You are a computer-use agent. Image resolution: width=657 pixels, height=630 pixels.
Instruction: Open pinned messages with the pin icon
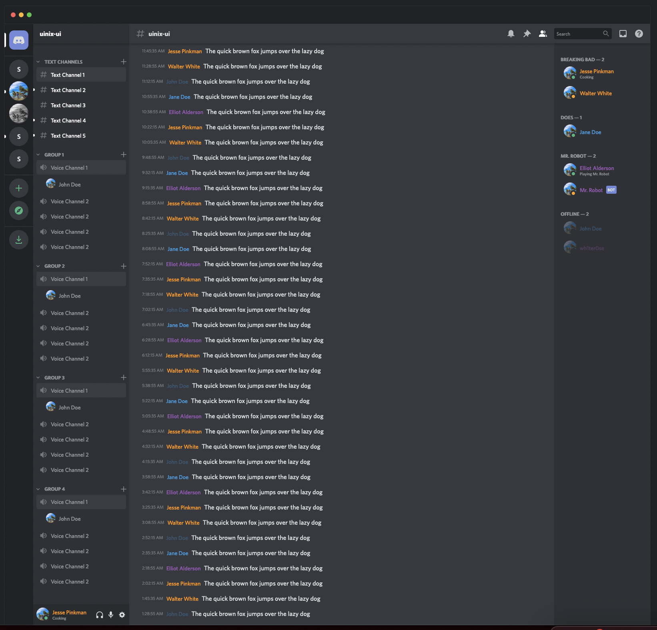click(x=527, y=34)
